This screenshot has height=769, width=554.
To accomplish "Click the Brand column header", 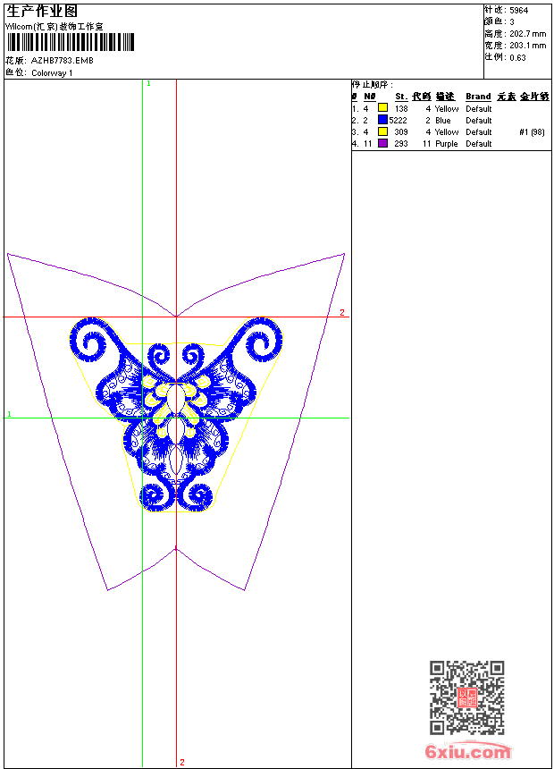I will pos(478,97).
